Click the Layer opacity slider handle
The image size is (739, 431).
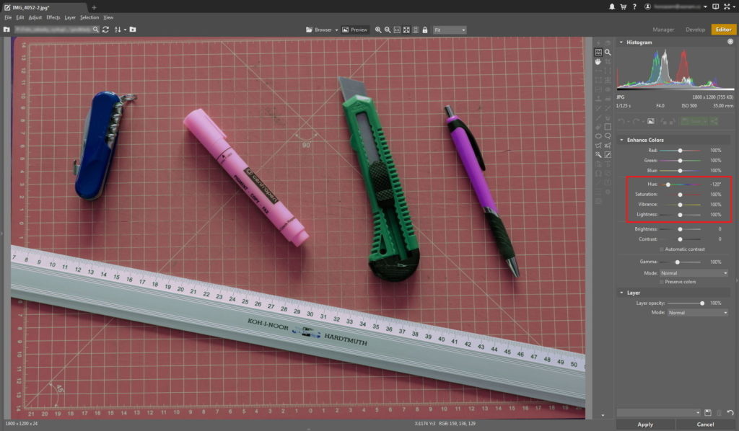(x=702, y=303)
